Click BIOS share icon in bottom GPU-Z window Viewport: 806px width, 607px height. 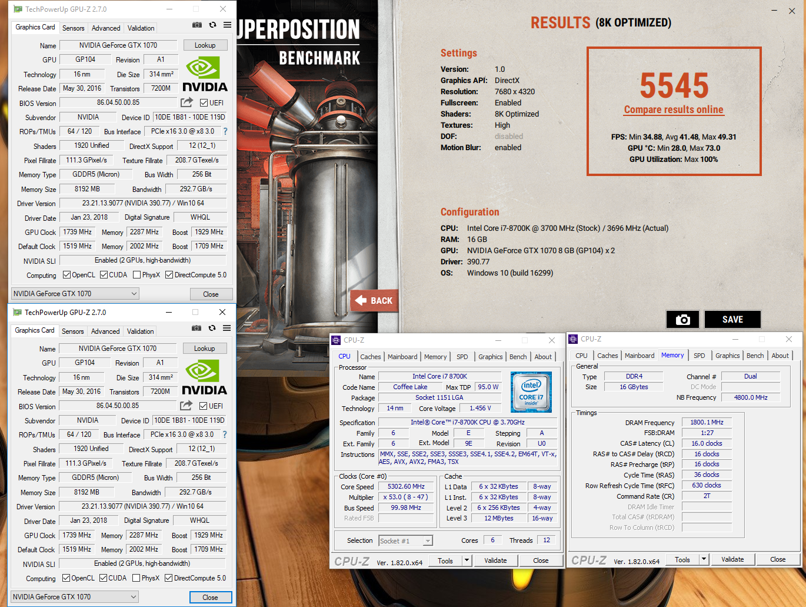(186, 406)
